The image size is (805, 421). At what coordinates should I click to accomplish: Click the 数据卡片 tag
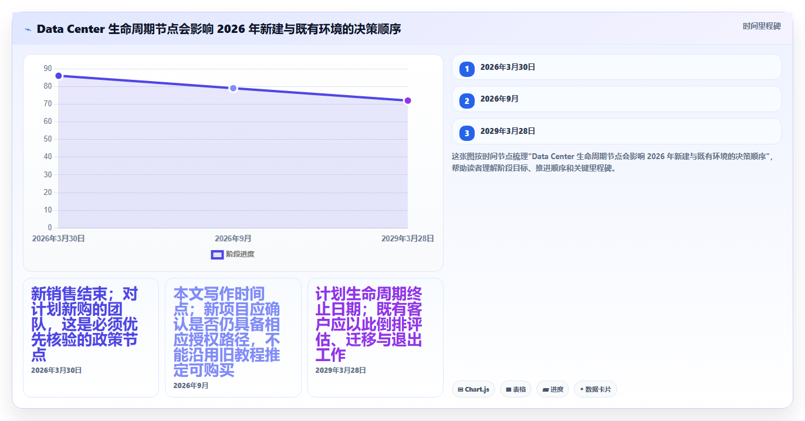click(596, 389)
